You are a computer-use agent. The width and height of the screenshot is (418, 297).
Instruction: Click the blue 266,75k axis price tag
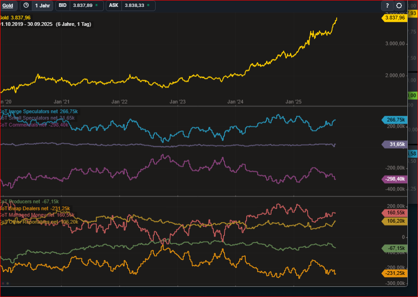[x=394, y=120]
